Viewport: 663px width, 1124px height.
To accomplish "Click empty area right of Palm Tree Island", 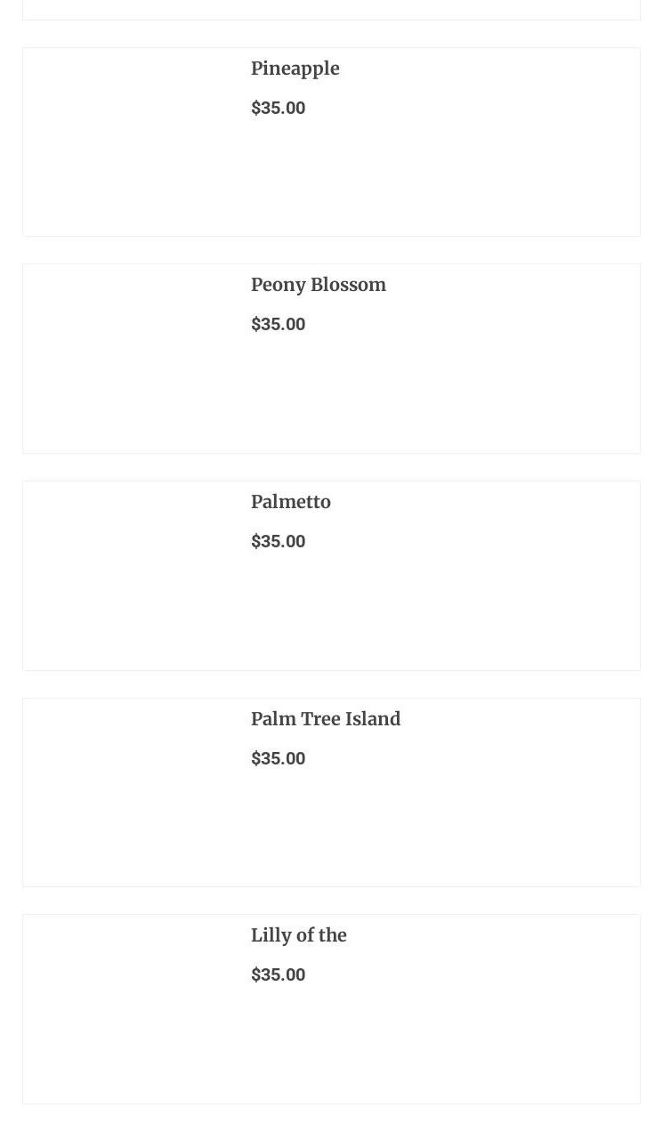I will pos(525,719).
